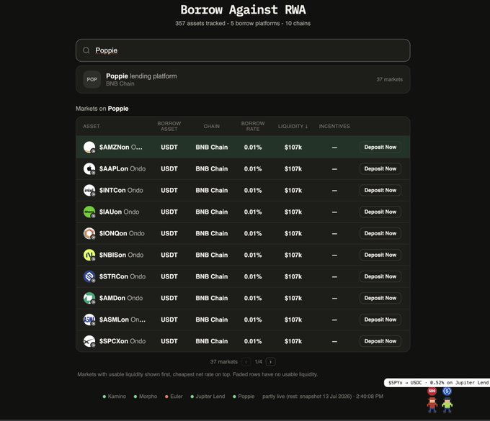Image resolution: width=490 pixels, height=421 pixels.
Task: Click the blue dollar coin badge
Action: (x=447, y=391)
